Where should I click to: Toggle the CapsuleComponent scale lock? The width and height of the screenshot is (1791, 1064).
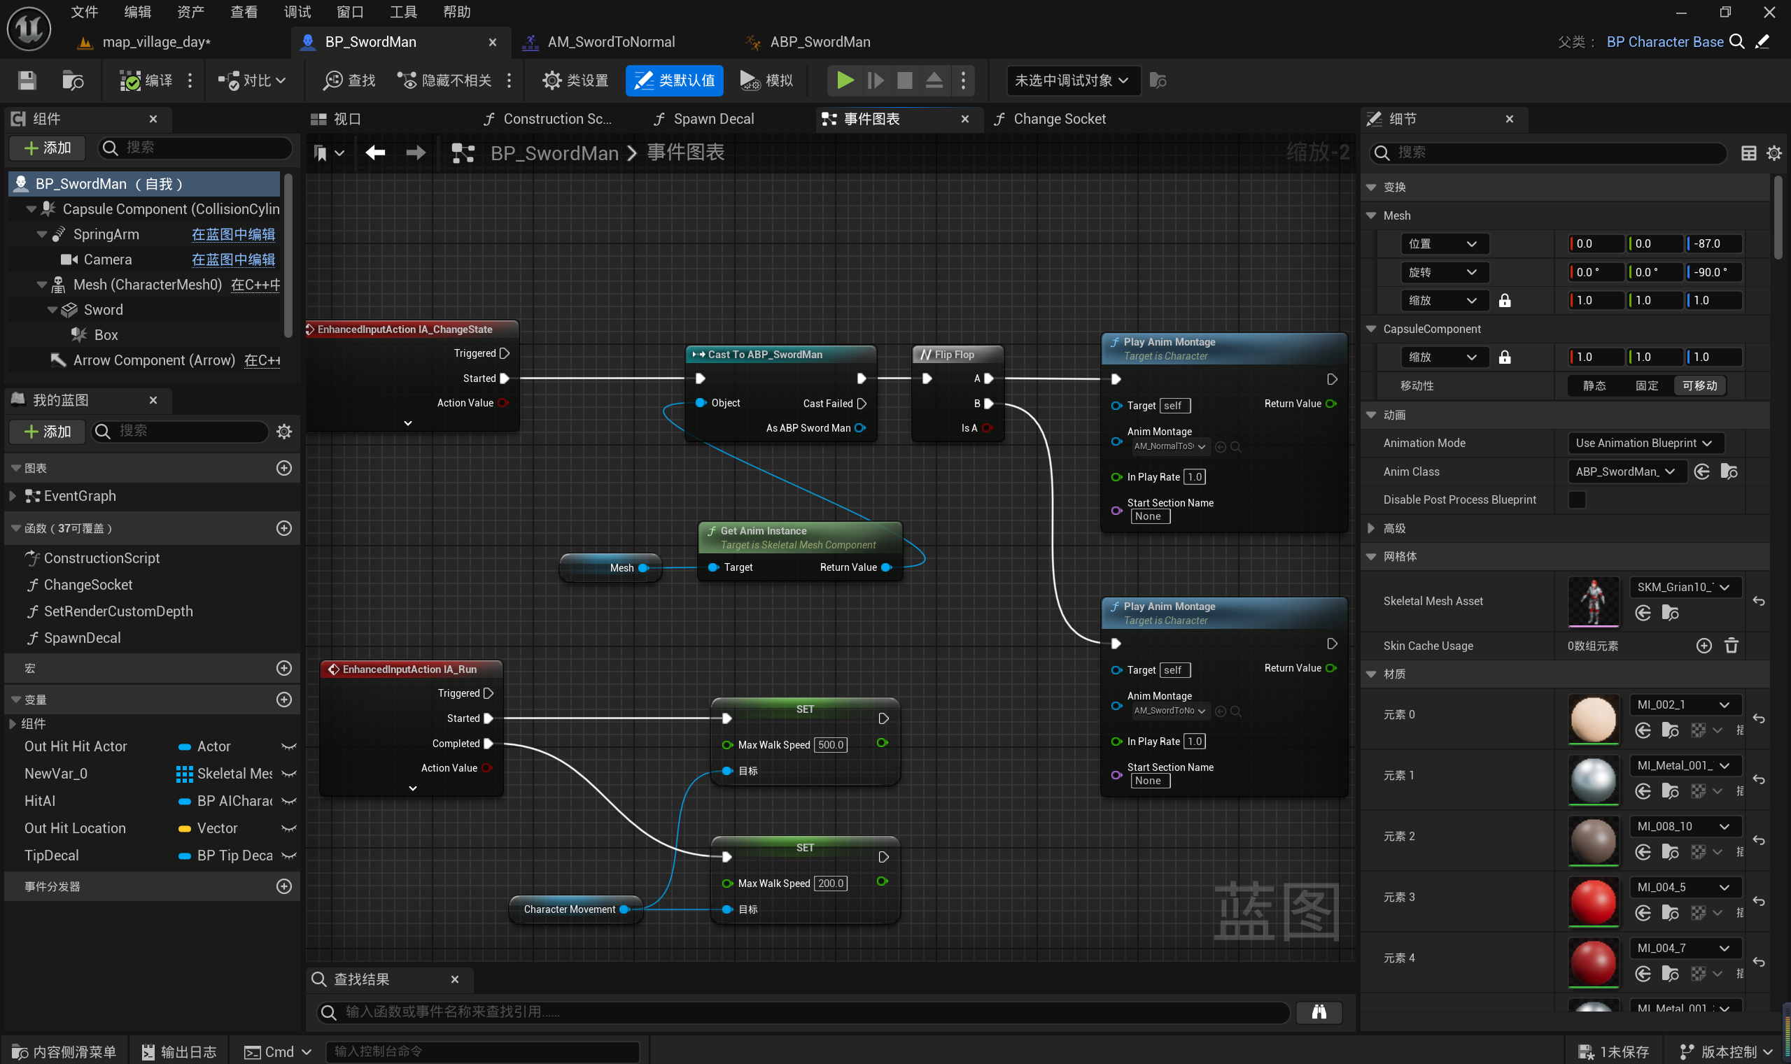click(1505, 357)
